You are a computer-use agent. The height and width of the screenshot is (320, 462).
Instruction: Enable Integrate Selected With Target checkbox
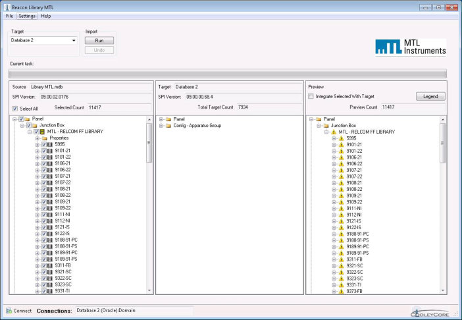(311, 96)
